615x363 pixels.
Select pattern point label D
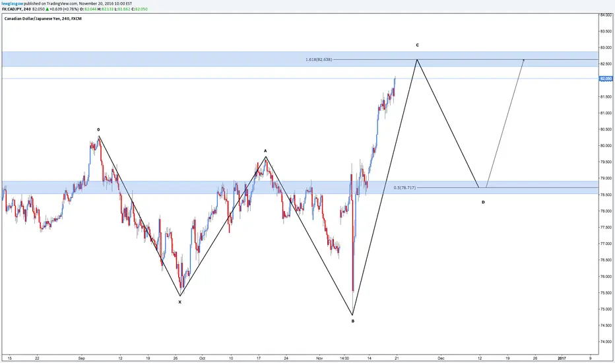[x=483, y=202]
